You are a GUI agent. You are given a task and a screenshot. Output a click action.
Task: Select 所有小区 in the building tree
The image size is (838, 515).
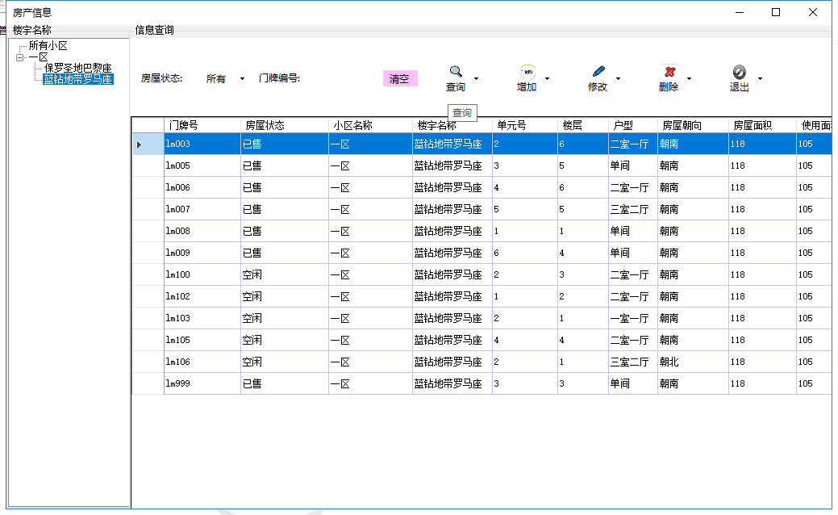click(48, 46)
